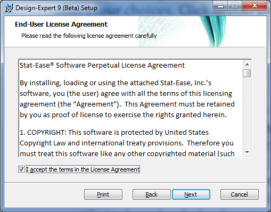Click the 'I accept the terms' label text
The height and width of the screenshot is (212, 271).
point(83,169)
